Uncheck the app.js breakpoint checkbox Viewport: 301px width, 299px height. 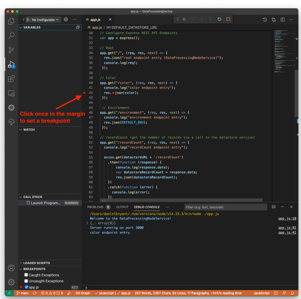pos(27,287)
